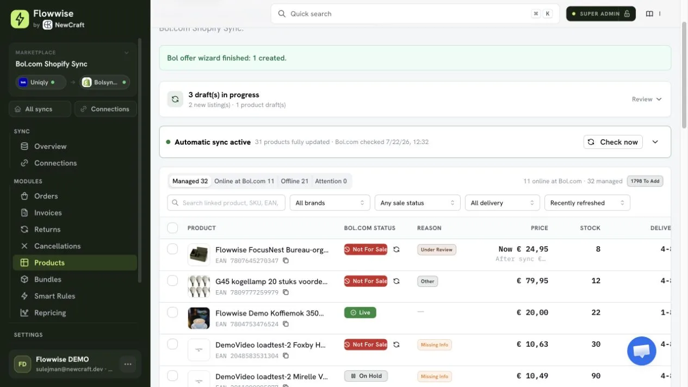The image size is (688, 387).
Task: Open the Any sale status dropdown
Action: tap(417, 203)
